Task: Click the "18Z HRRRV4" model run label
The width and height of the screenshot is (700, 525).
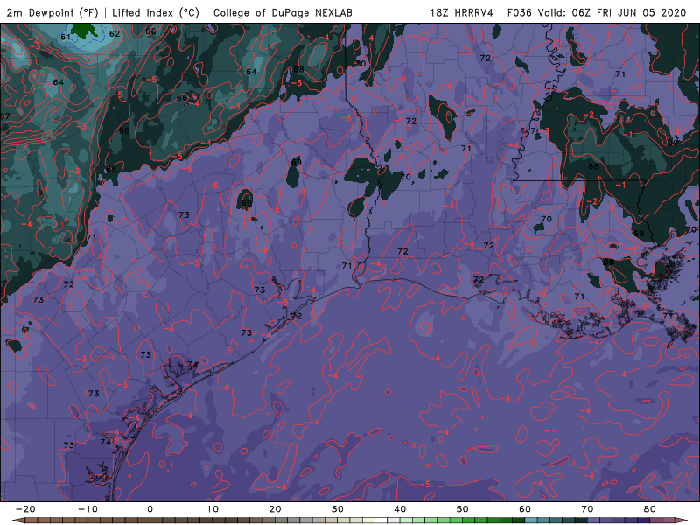Action: pos(461,13)
